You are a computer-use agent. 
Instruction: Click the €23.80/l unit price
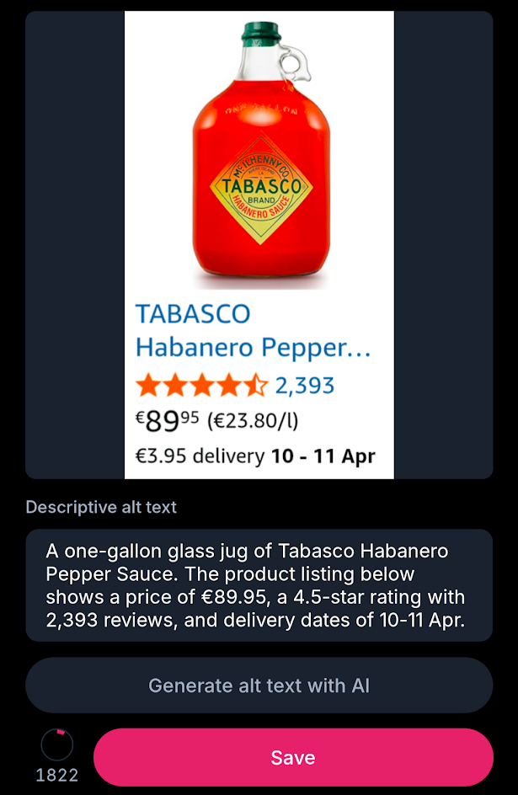point(253,419)
